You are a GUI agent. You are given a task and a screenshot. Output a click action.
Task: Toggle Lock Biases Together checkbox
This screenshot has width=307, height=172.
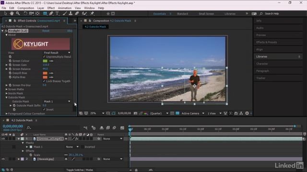44,81
